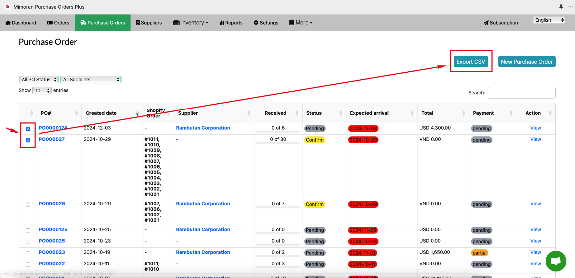Image resolution: width=575 pixels, height=278 pixels.
Task: Open Rambutan Corporation supplier in PO000026 row
Action: click(203, 204)
